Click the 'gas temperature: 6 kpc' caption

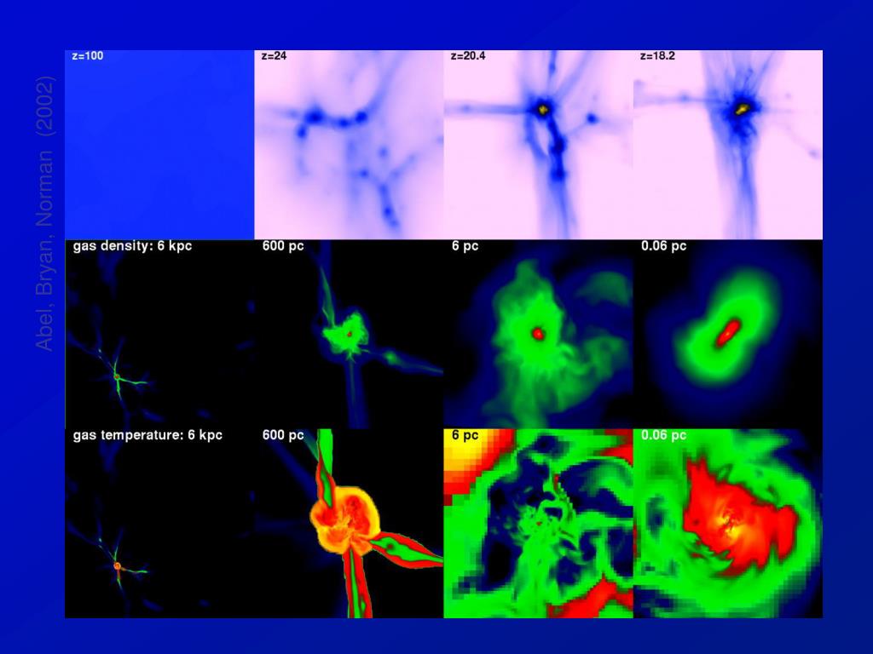147,435
